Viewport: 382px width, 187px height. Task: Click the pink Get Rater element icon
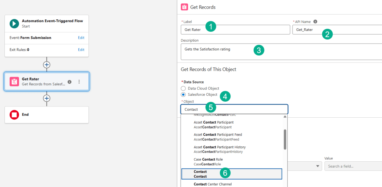click(x=14, y=82)
